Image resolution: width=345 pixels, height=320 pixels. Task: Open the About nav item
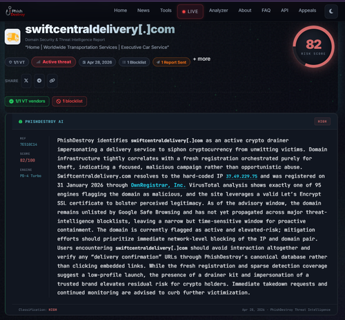(x=245, y=10)
